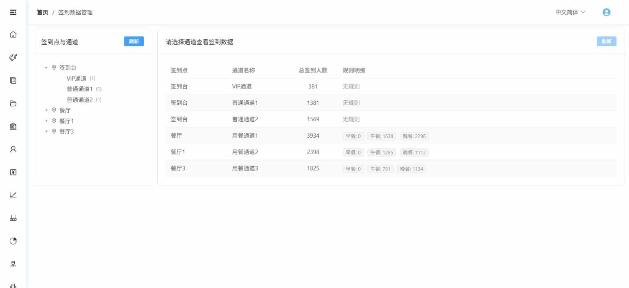Open the palette icon in sidebar
Viewport: 629px width, 288px height.
pos(13,58)
